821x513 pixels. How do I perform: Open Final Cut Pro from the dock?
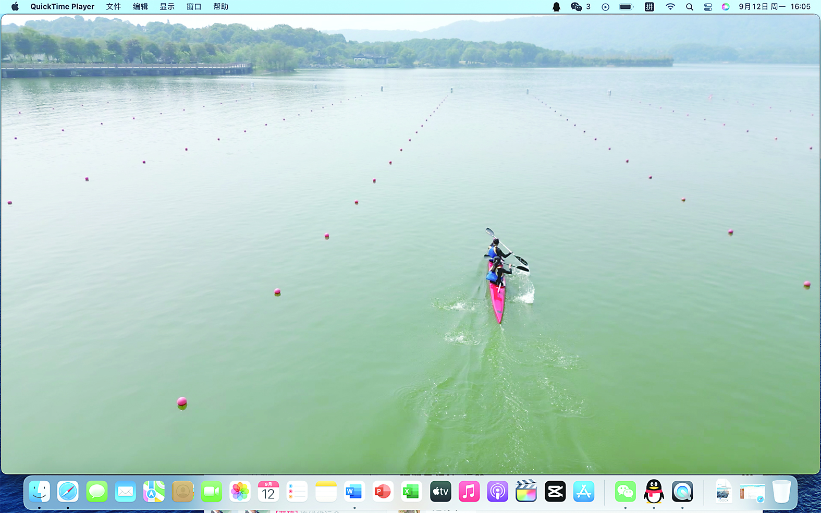tap(526, 491)
